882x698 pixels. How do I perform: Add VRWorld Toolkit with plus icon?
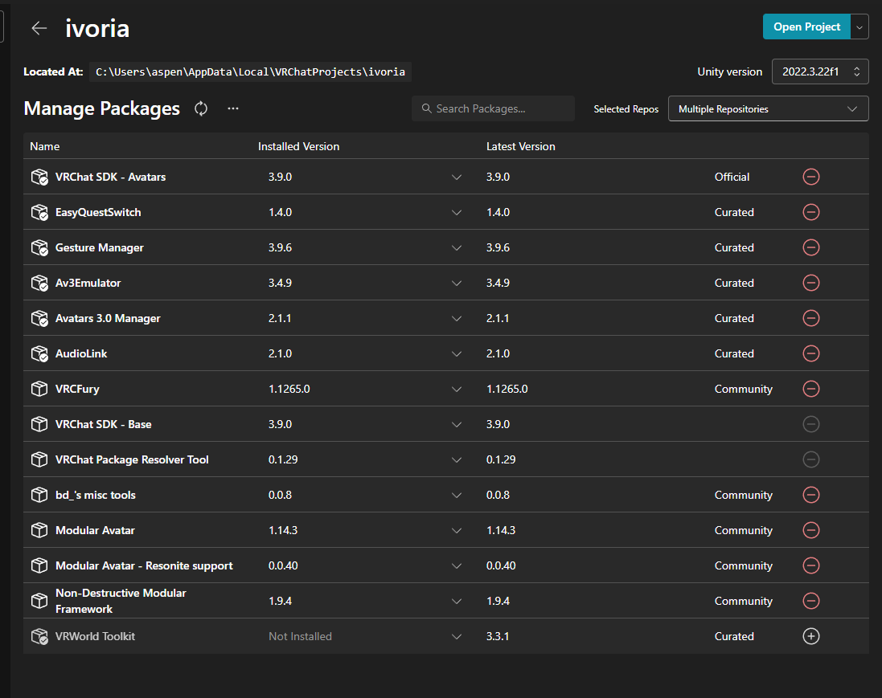click(x=810, y=636)
